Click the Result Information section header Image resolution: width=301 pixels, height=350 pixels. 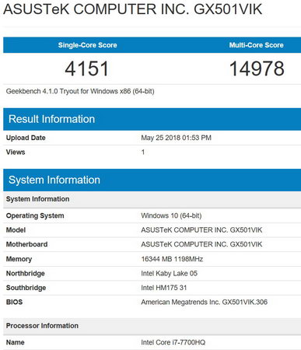[x=152, y=119]
